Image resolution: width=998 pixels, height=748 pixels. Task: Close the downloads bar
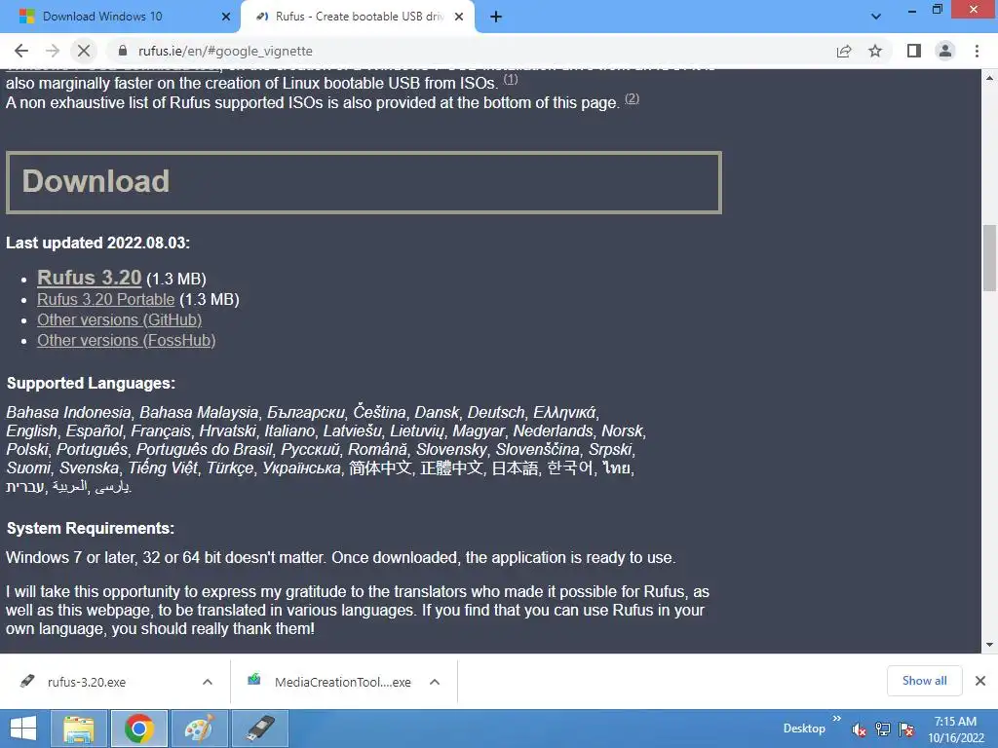(980, 681)
